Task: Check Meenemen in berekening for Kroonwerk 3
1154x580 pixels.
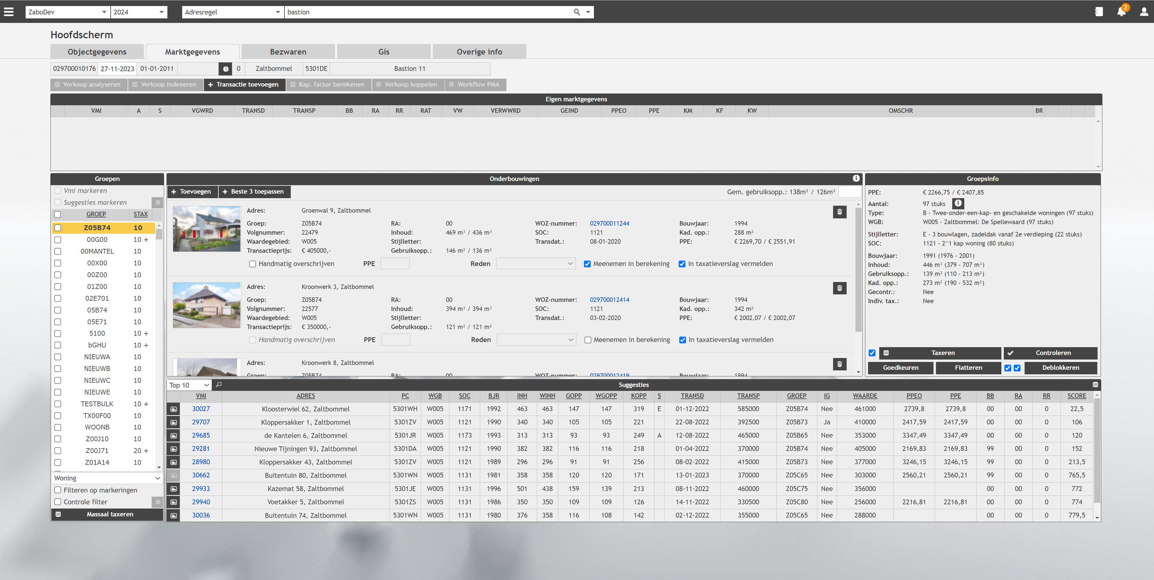Action: pyautogui.click(x=588, y=341)
